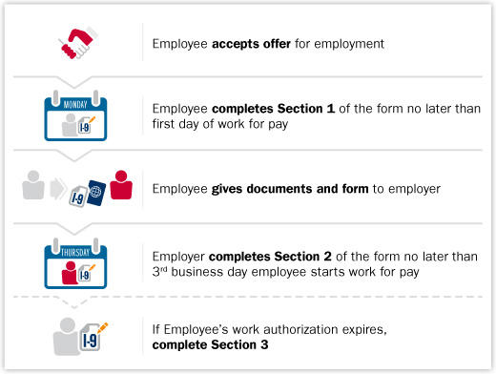Click the "completes Section 1" bold text

[x=273, y=109]
